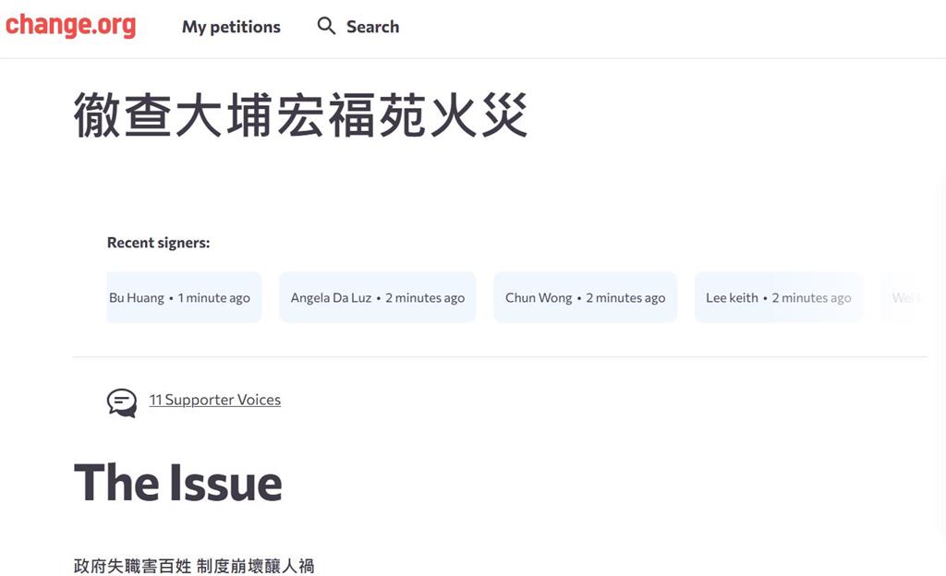Click the Recent signers label
The height and width of the screenshot is (576, 946).
click(x=158, y=242)
